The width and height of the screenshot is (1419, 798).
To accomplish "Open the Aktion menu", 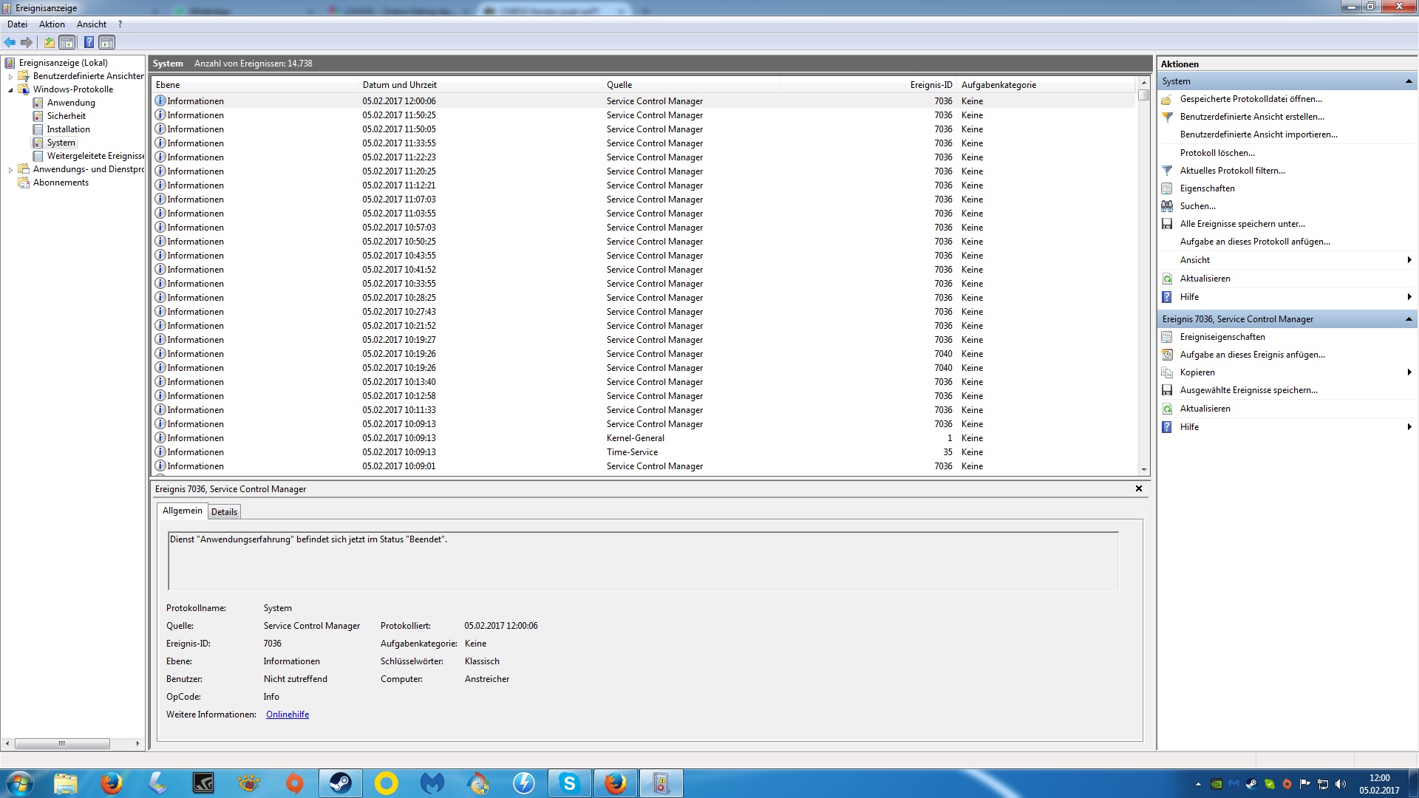I will click(52, 24).
